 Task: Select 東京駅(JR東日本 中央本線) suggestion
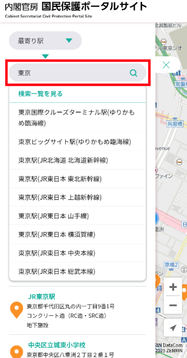pyautogui.click(x=78, y=253)
